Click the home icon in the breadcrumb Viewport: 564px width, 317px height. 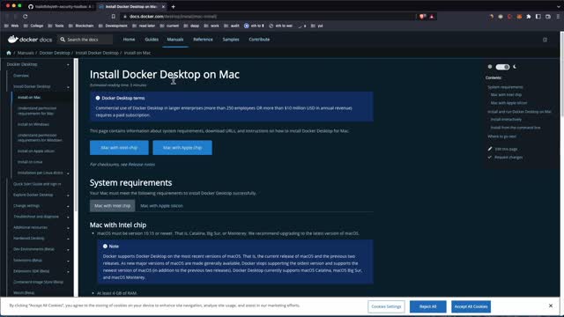[9, 53]
